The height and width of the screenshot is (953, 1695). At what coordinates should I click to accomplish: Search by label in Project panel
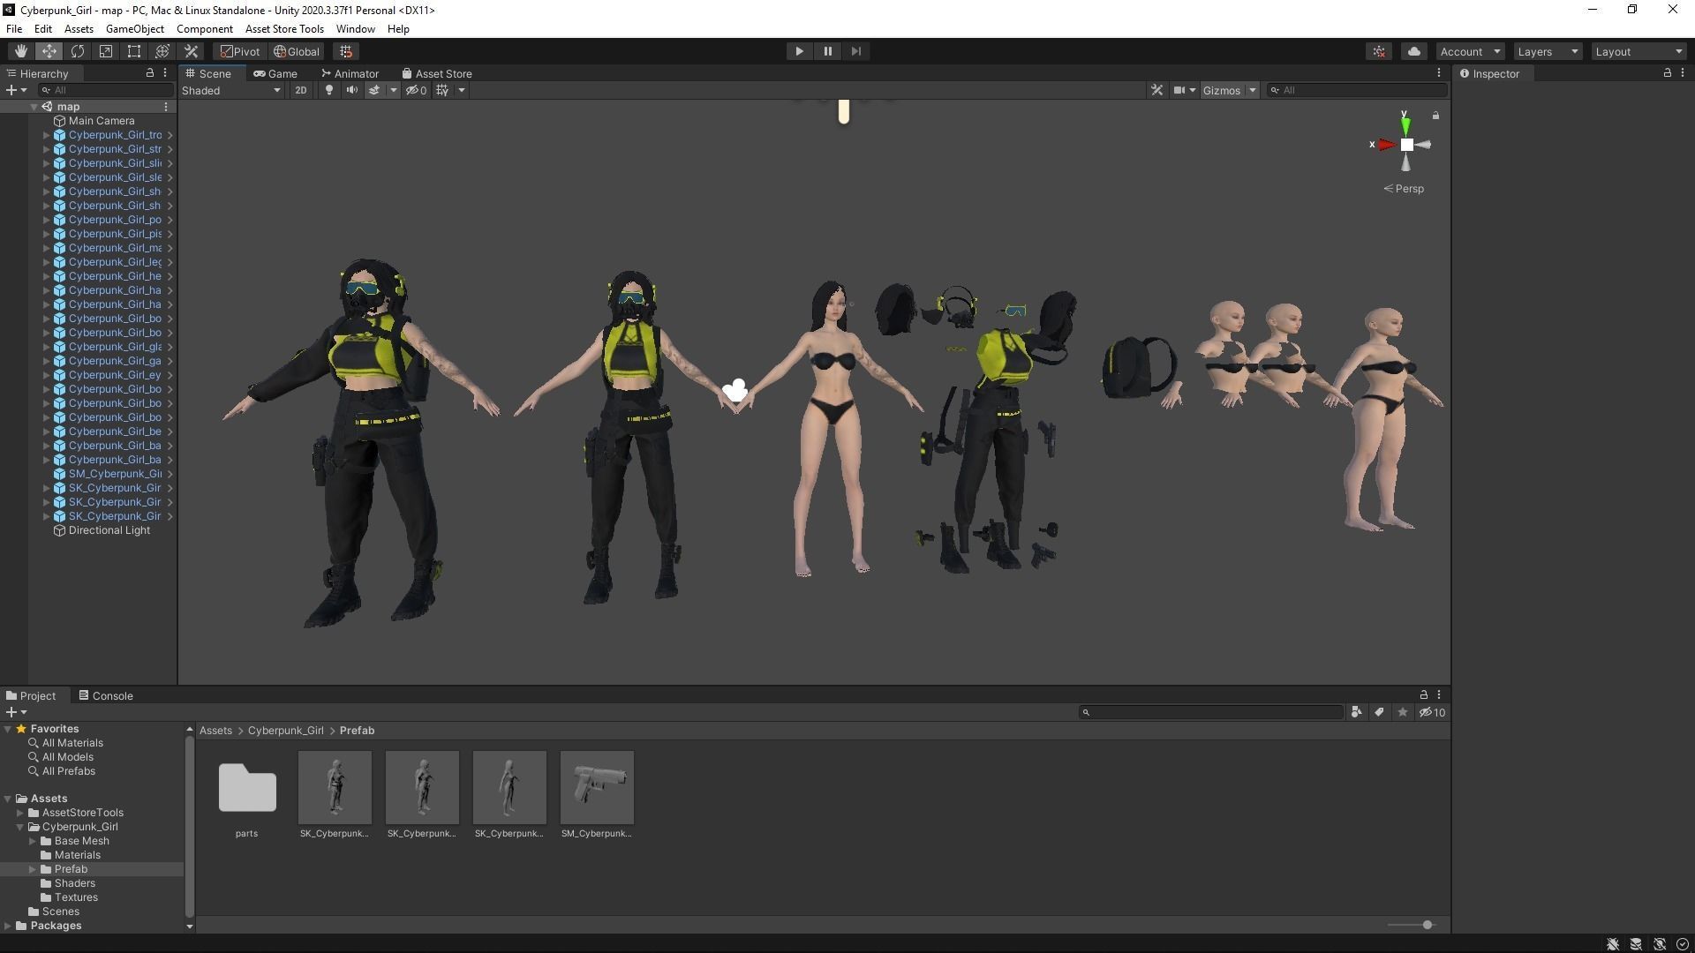tap(1380, 712)
